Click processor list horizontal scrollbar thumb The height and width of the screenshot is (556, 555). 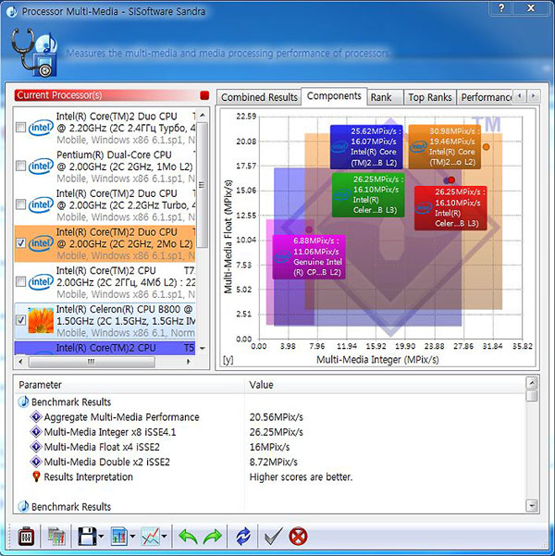pyautogui.click(x=92, y=362)
